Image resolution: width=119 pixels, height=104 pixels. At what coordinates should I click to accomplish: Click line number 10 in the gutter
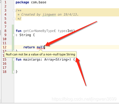click(x=4, y=39)
